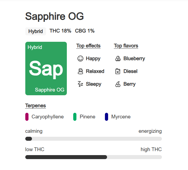Click the Happy smiley face icon

(80, 59)
